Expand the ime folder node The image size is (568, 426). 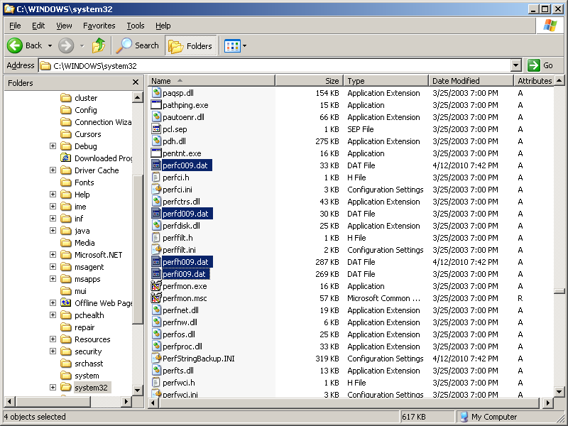click(x=53, y=207)
